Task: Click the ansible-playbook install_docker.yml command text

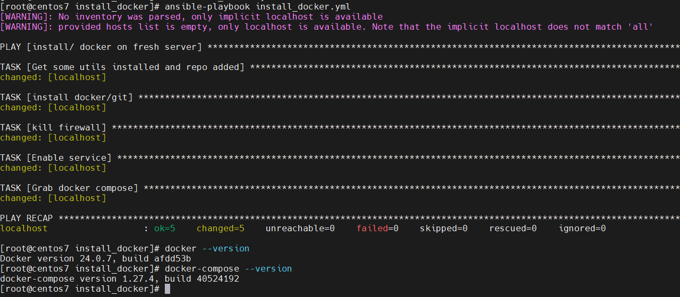Action: (x=257, y=6)
